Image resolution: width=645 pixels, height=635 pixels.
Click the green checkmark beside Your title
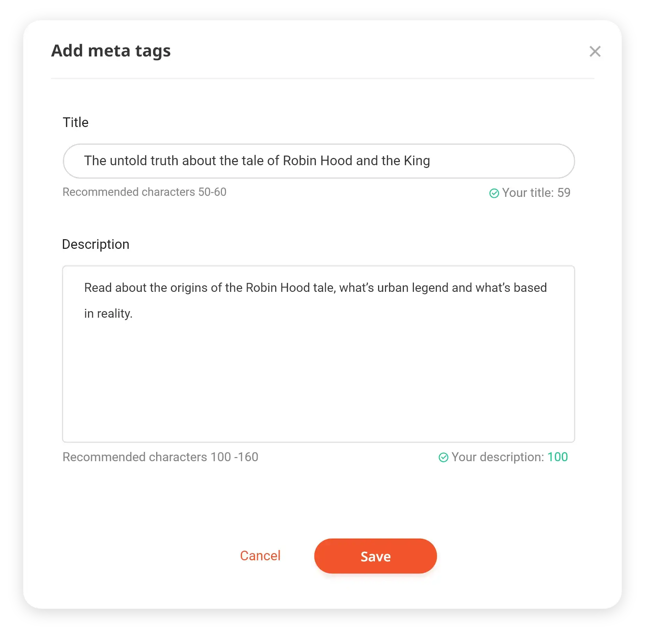[x=494, y=193]
